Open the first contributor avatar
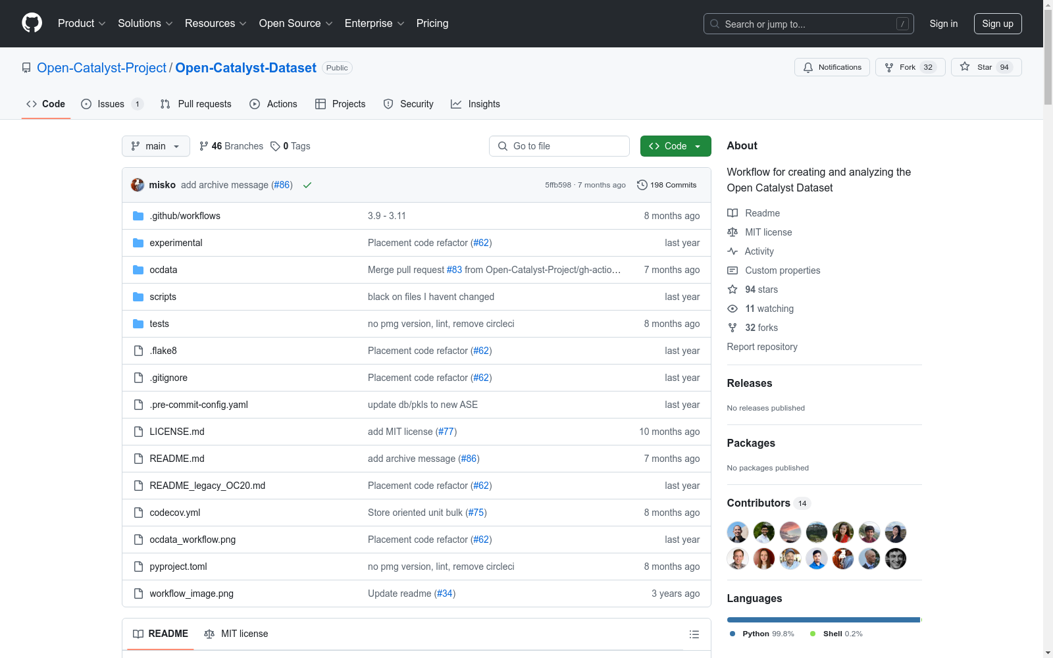The width and height of the screenshot is (1053, 658). [738, 532]
